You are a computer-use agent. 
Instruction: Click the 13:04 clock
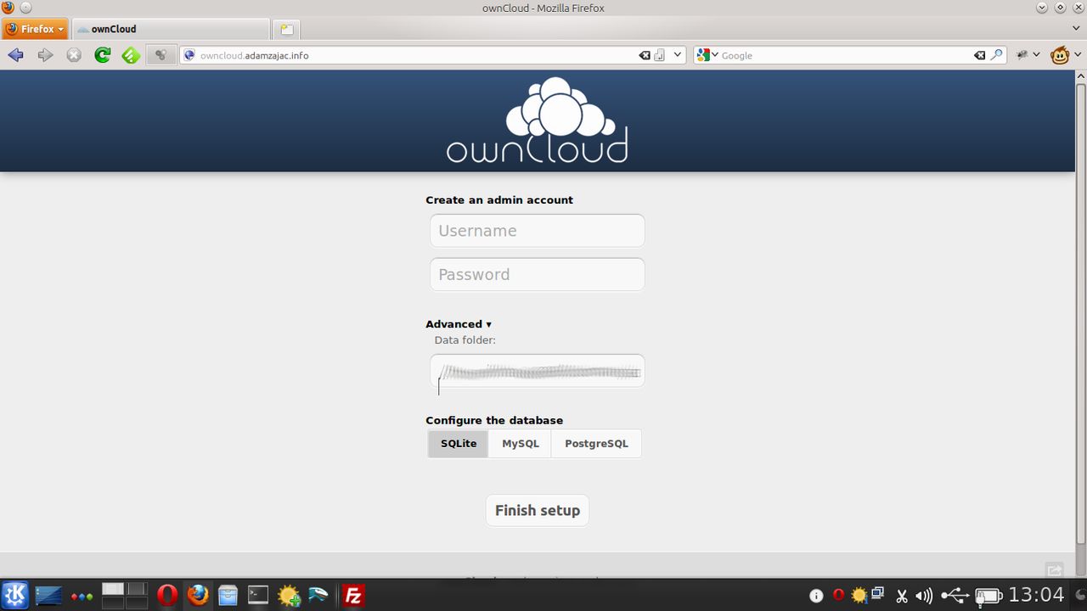pyautogui.click(x=1036, y=595)
